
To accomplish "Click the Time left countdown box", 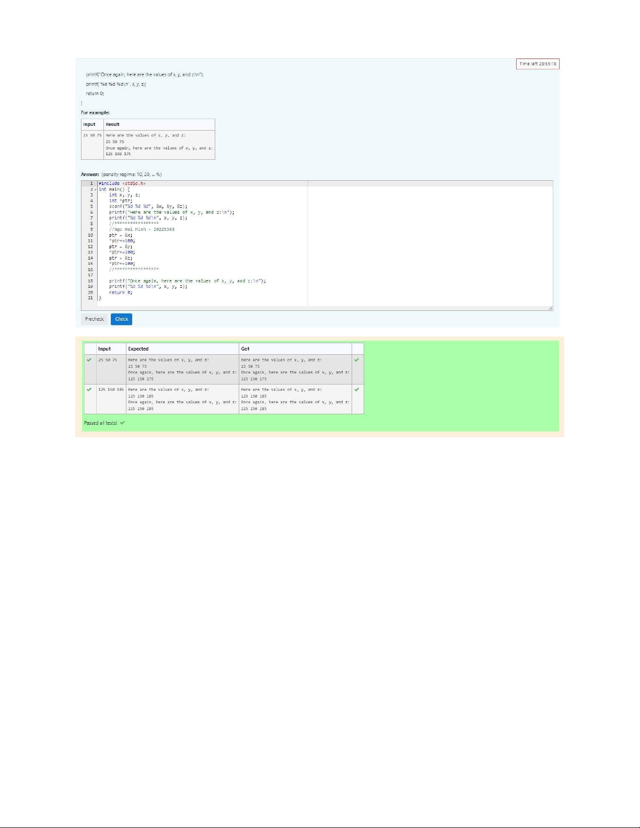I will 538,64.
